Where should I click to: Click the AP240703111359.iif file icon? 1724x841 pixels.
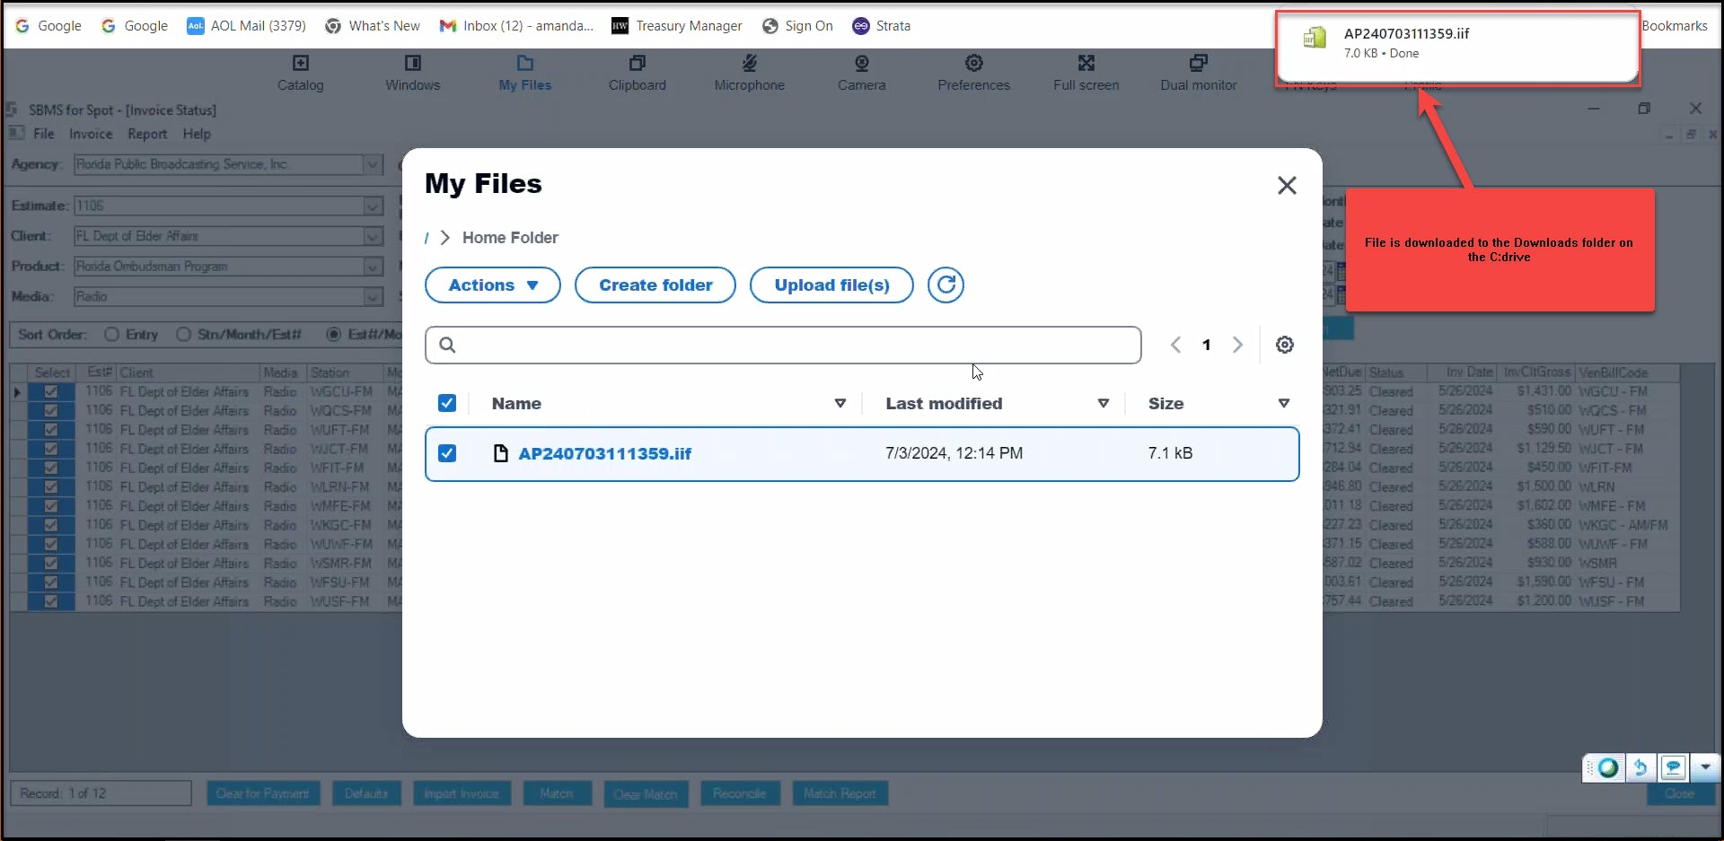point(501,453)
